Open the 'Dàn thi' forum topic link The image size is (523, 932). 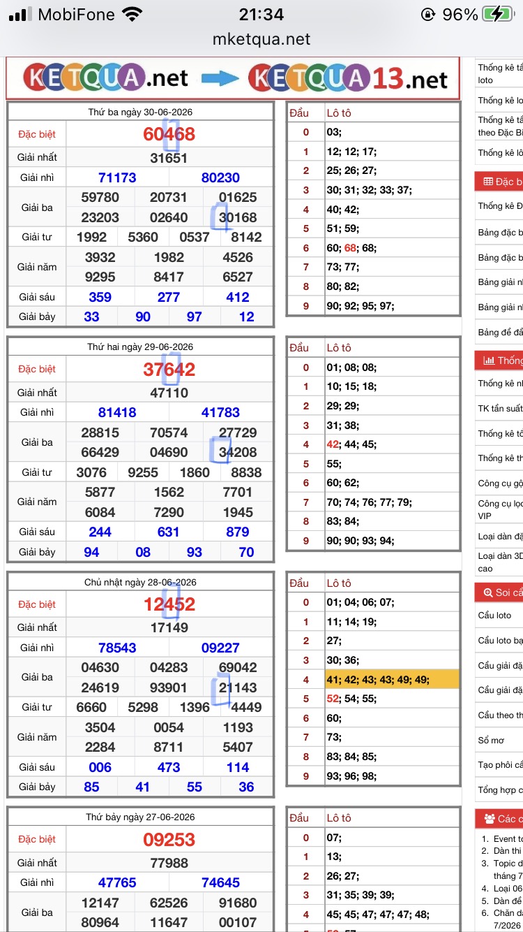pos(508,851)
